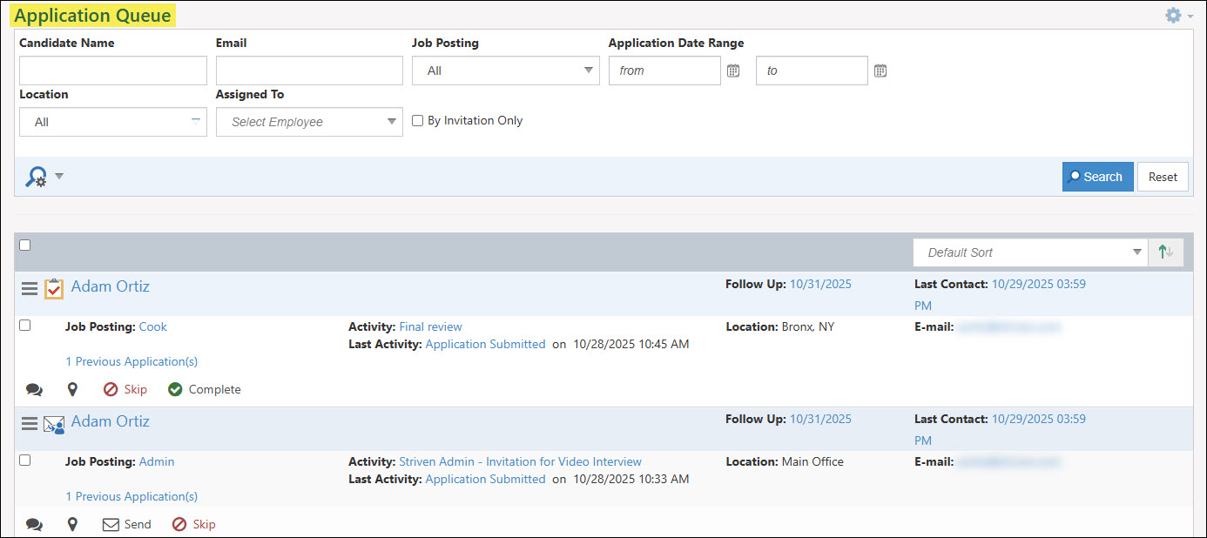Click the settings gear in top right corner
This screenshot has height=538, width=1207.
tap(1172, 15)
